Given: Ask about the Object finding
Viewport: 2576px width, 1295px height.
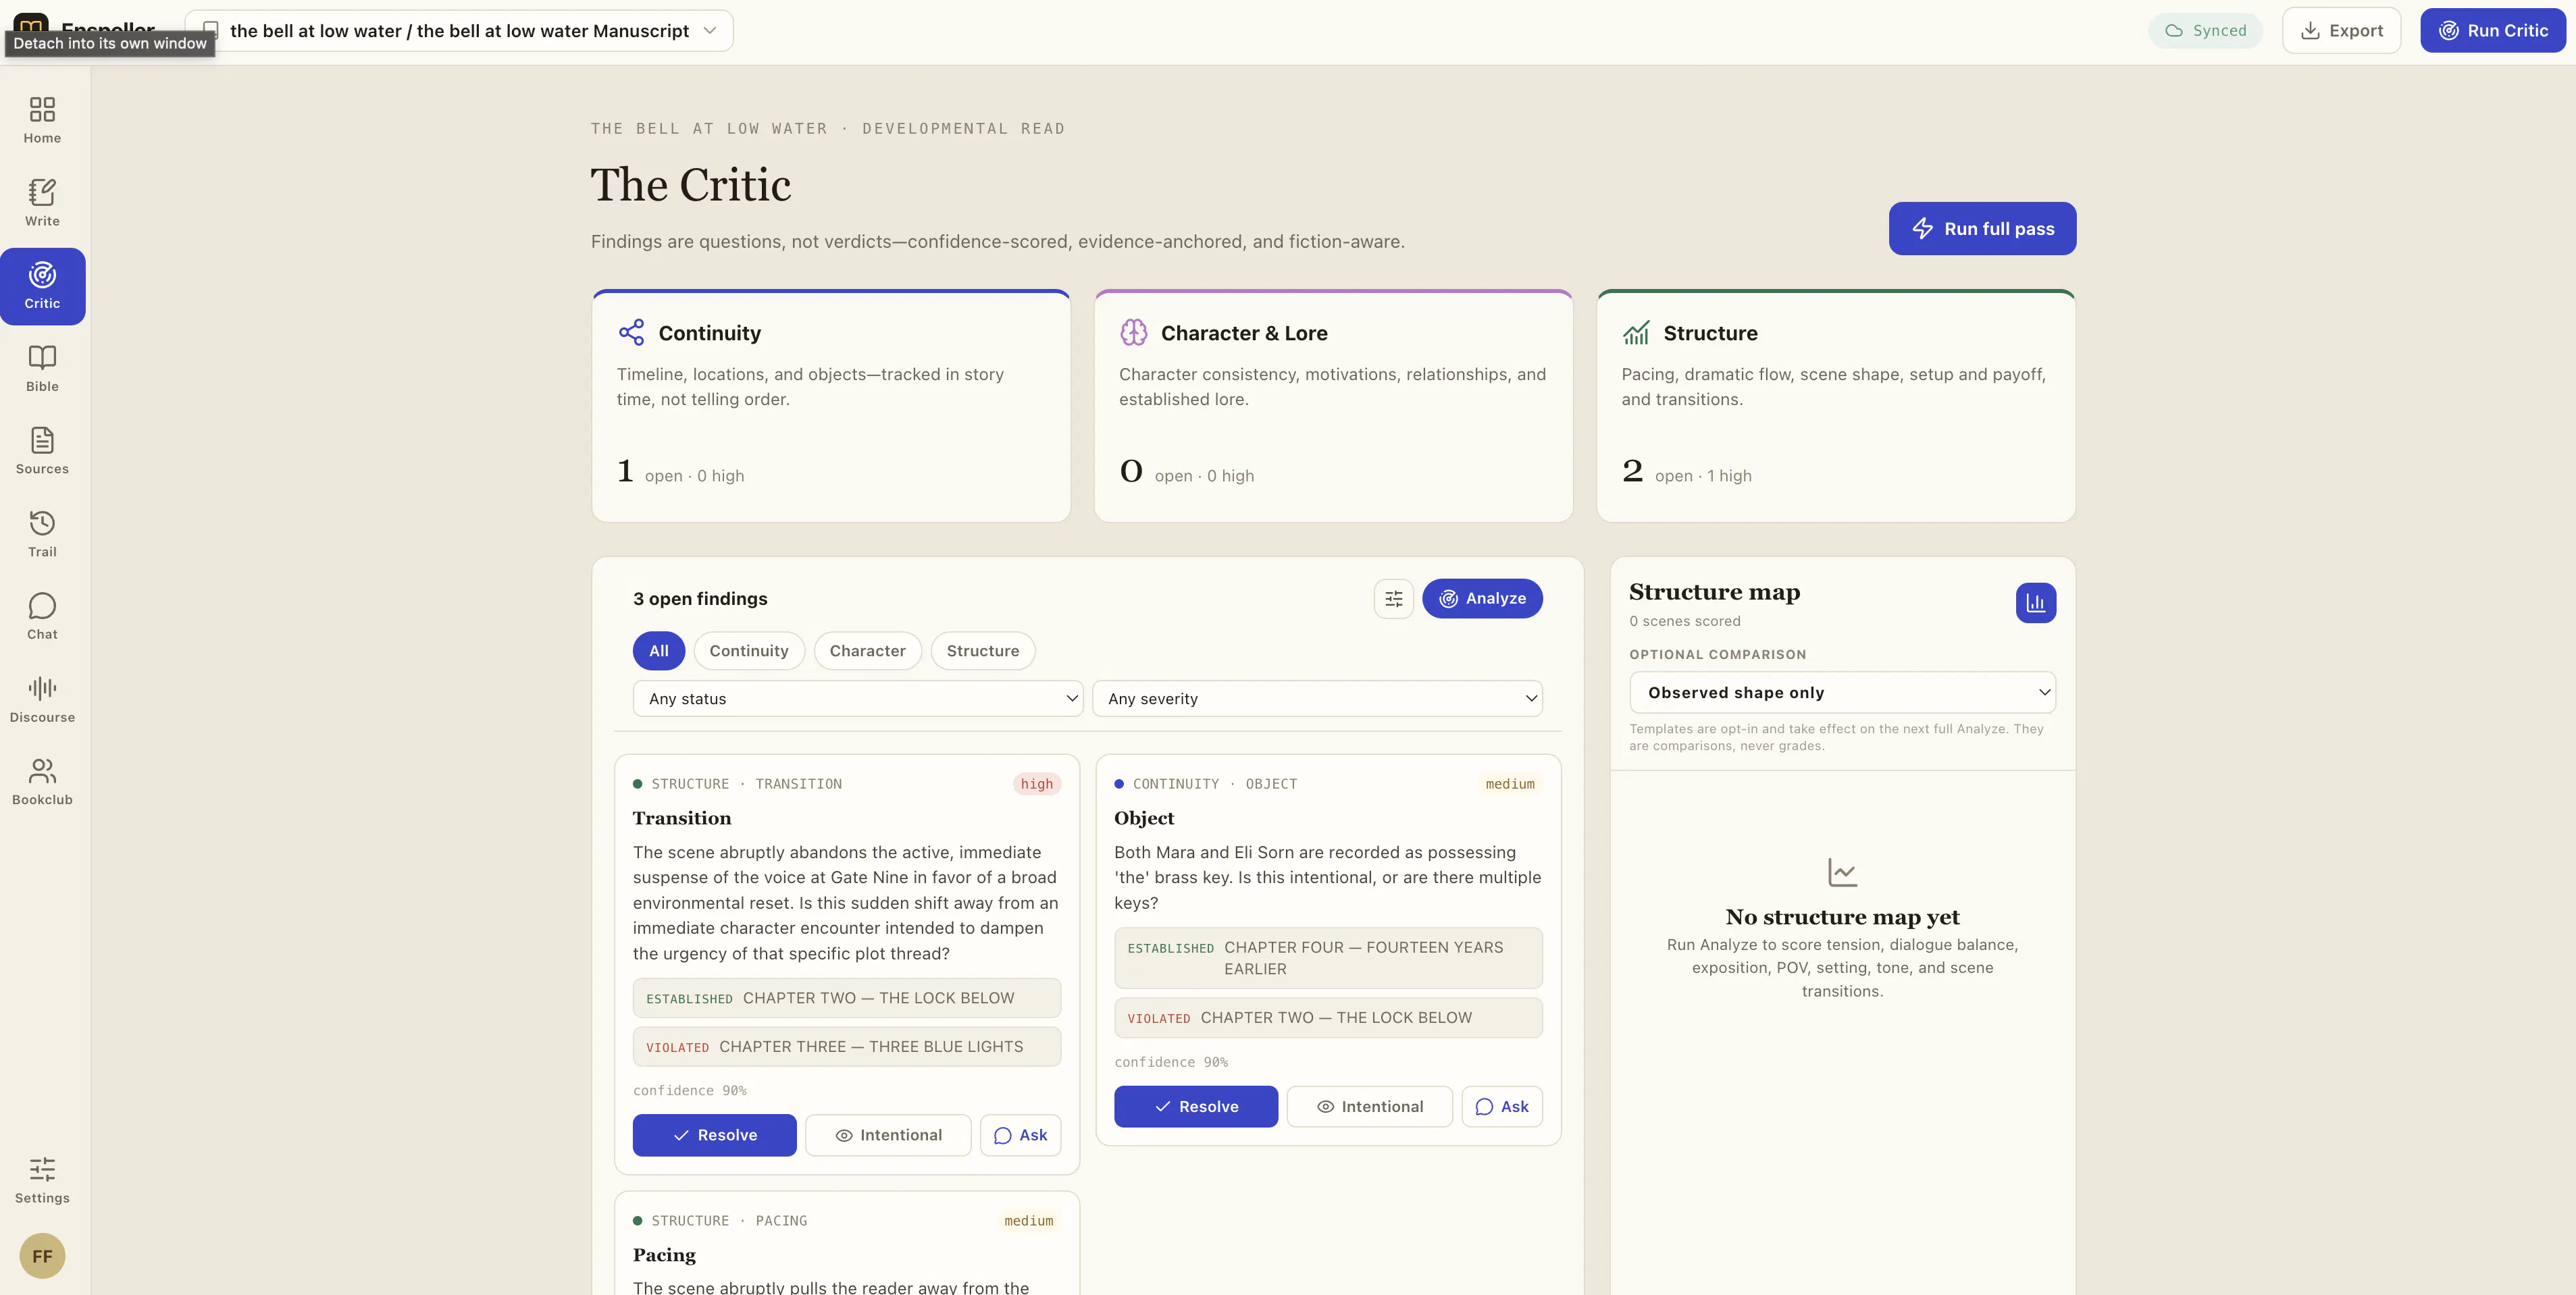Looking at the screenshot, I should click(1502, 1107).
